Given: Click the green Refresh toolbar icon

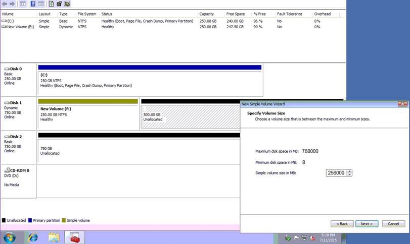Looking at the screenshot, I should [51, 4].
